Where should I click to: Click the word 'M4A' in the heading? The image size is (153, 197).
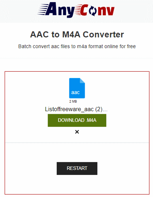71,34
